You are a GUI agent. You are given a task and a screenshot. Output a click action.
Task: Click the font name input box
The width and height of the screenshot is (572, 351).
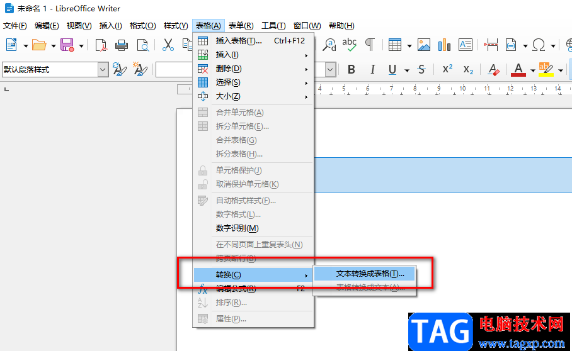pos(174,70)
